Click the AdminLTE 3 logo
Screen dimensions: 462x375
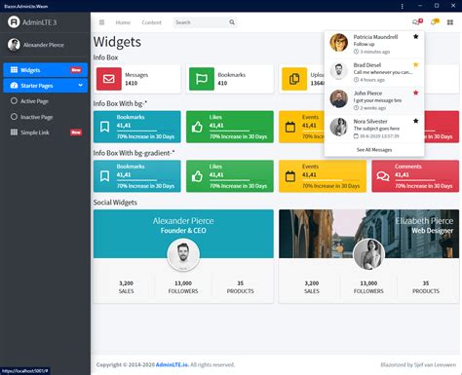(x=32, y=22)
